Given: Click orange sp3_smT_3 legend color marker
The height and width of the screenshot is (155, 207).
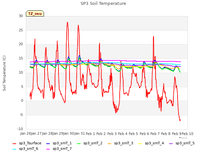Looking at the screenshot, I should [110, 144].
